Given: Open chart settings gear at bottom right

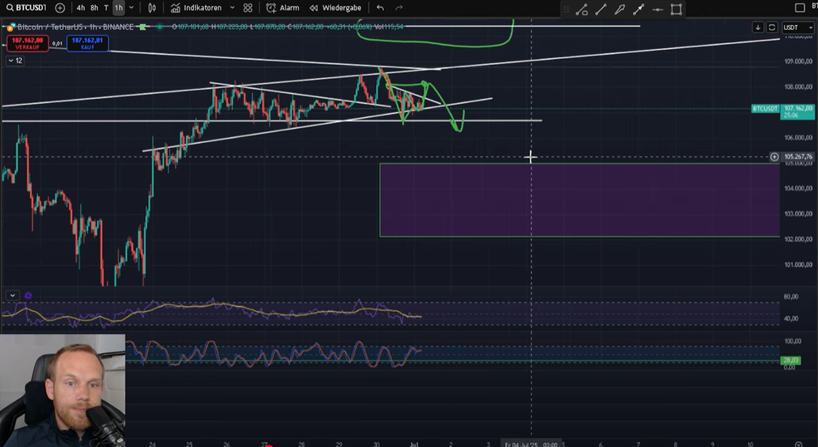Looking at the screenshot, I should pyautogui.click(x=799, y=444).
